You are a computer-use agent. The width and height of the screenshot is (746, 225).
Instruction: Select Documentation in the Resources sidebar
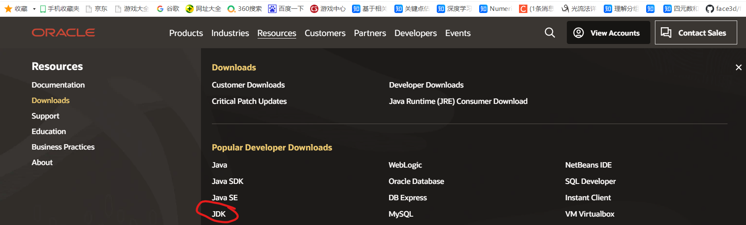coord(58,85)
